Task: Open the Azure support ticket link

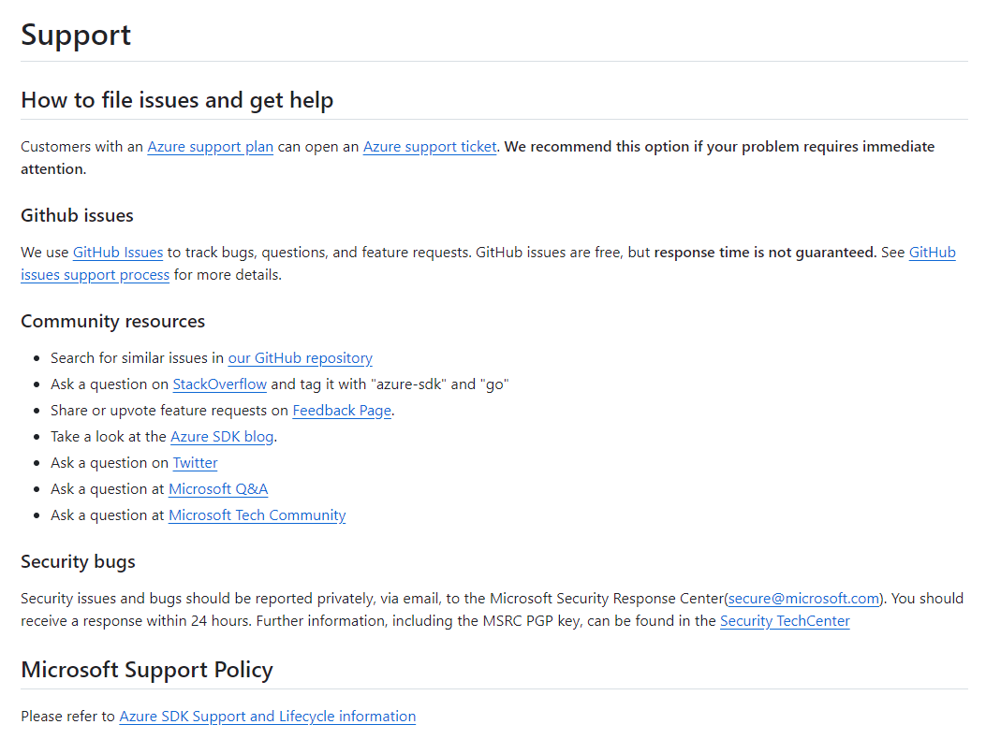Action: point(430,147)
